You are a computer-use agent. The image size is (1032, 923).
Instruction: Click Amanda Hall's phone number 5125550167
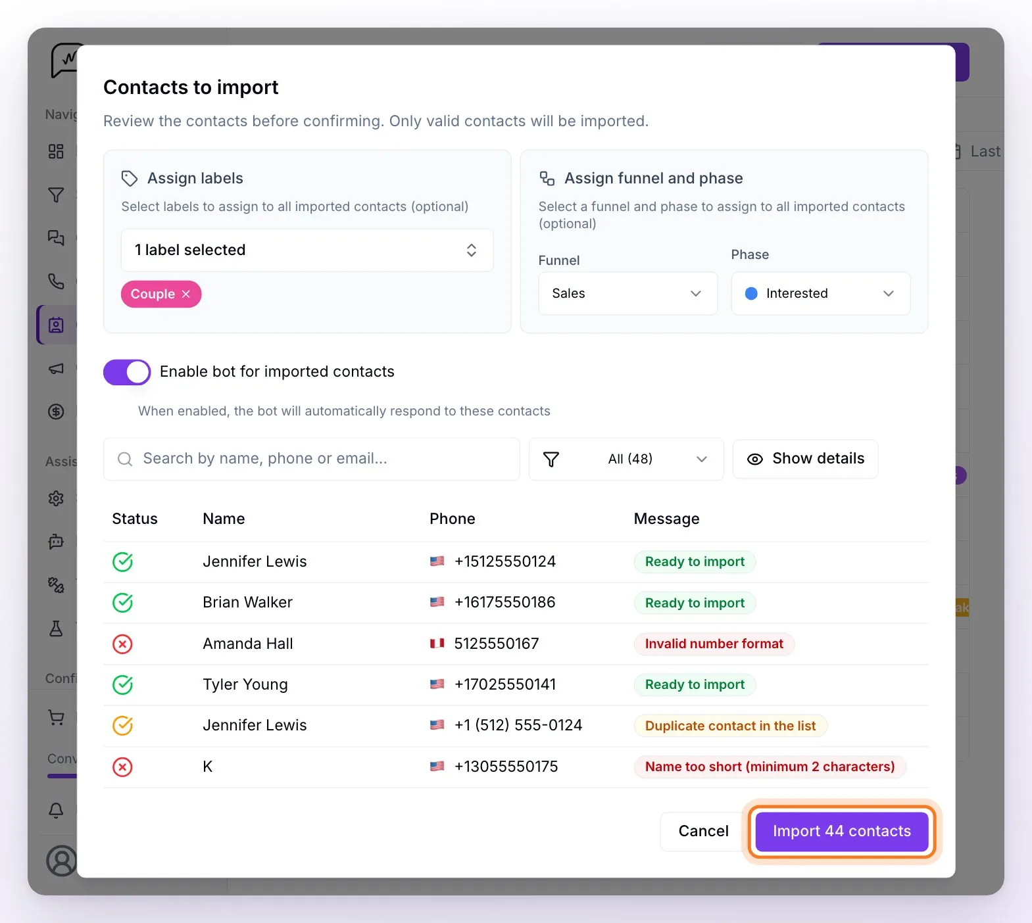[496, 644]
